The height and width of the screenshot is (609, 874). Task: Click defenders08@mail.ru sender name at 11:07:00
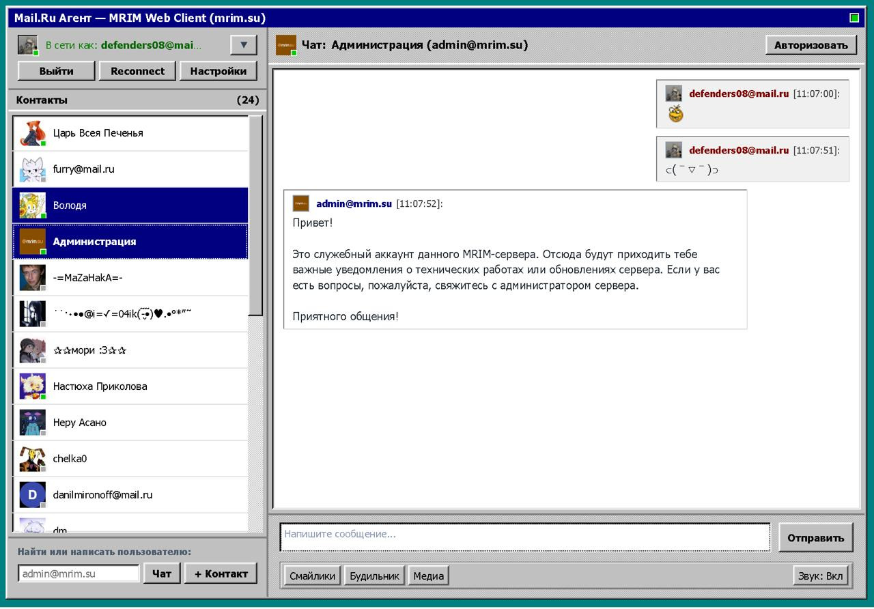click(739, 94)
